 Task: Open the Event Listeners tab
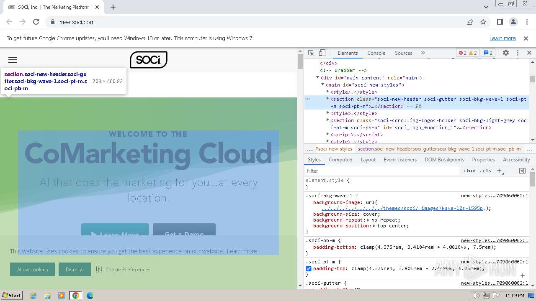click(x=400, y=160)
